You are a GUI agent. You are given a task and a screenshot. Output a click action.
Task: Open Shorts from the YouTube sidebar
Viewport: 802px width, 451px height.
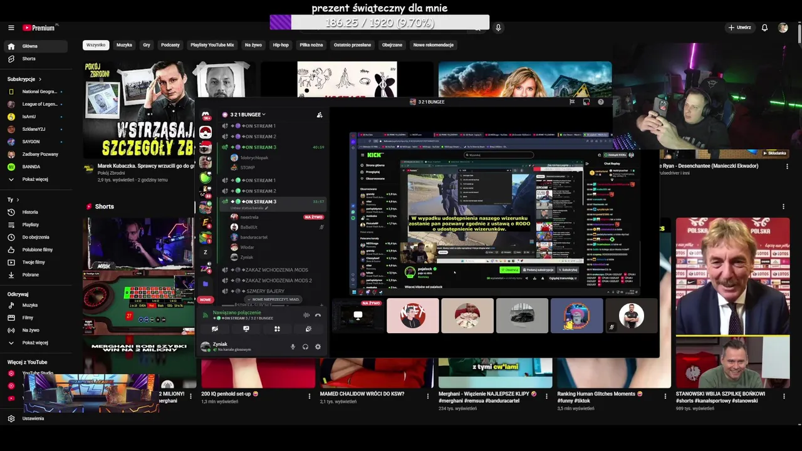[34, 59]
